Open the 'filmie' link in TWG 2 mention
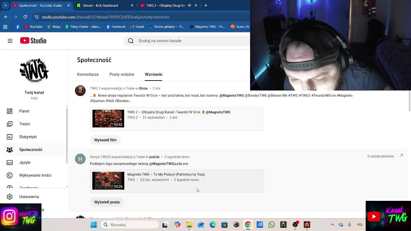 click(143, 89)
